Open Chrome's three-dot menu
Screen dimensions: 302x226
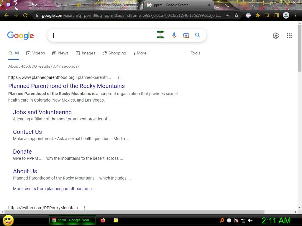[296, 15]
